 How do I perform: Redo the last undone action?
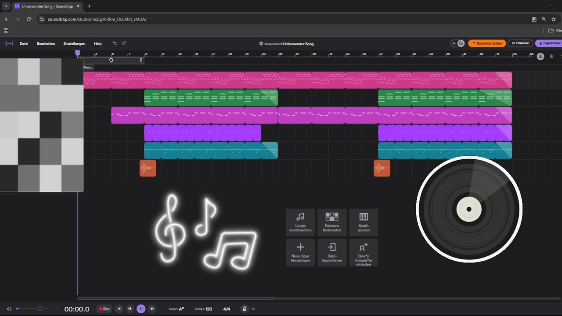click(124, 43)
